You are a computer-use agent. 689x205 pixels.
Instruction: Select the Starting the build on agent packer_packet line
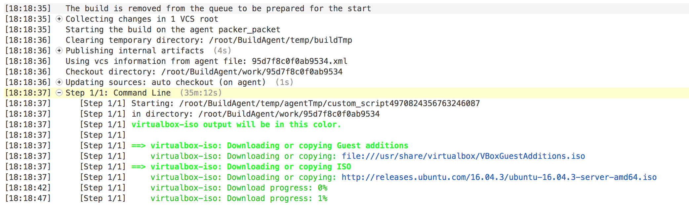tap(173, 30)
